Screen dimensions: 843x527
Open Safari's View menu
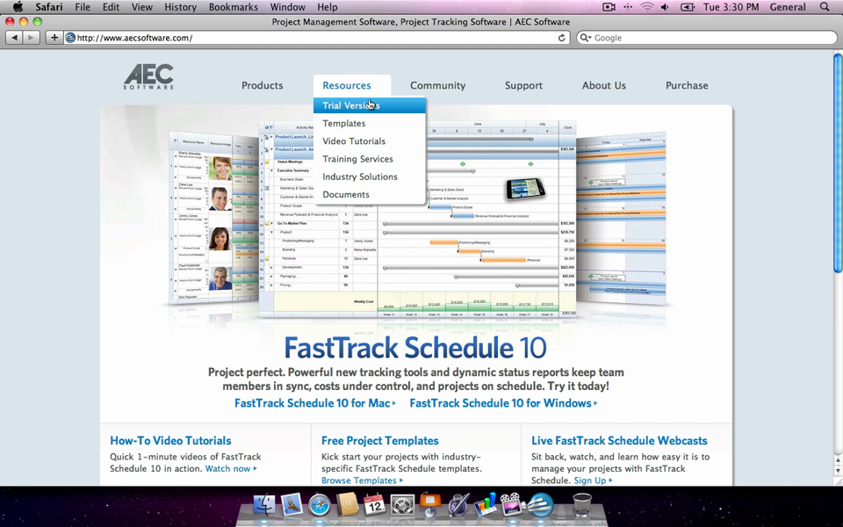(x=142, y=7)
